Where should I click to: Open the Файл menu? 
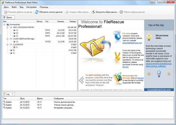coord(14,7)
